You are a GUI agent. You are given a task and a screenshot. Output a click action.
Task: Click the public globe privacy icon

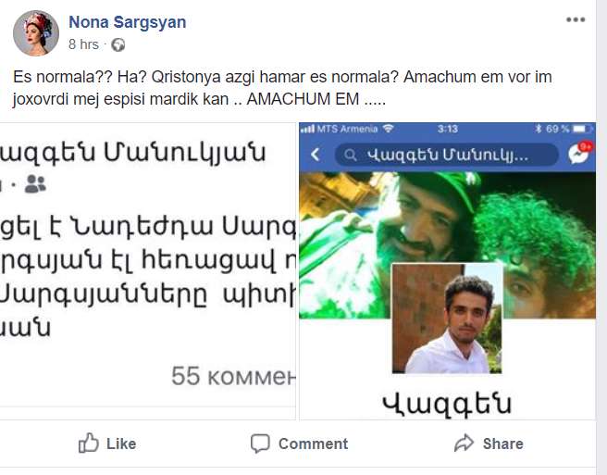[x=118, y=45]
